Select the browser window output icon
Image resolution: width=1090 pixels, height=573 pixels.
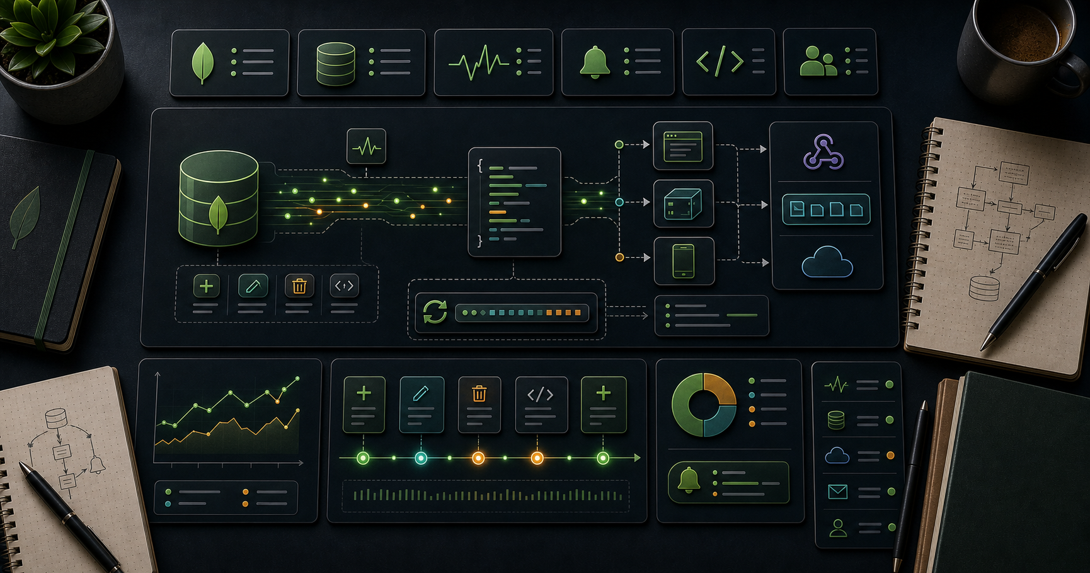tap(683, 146)
